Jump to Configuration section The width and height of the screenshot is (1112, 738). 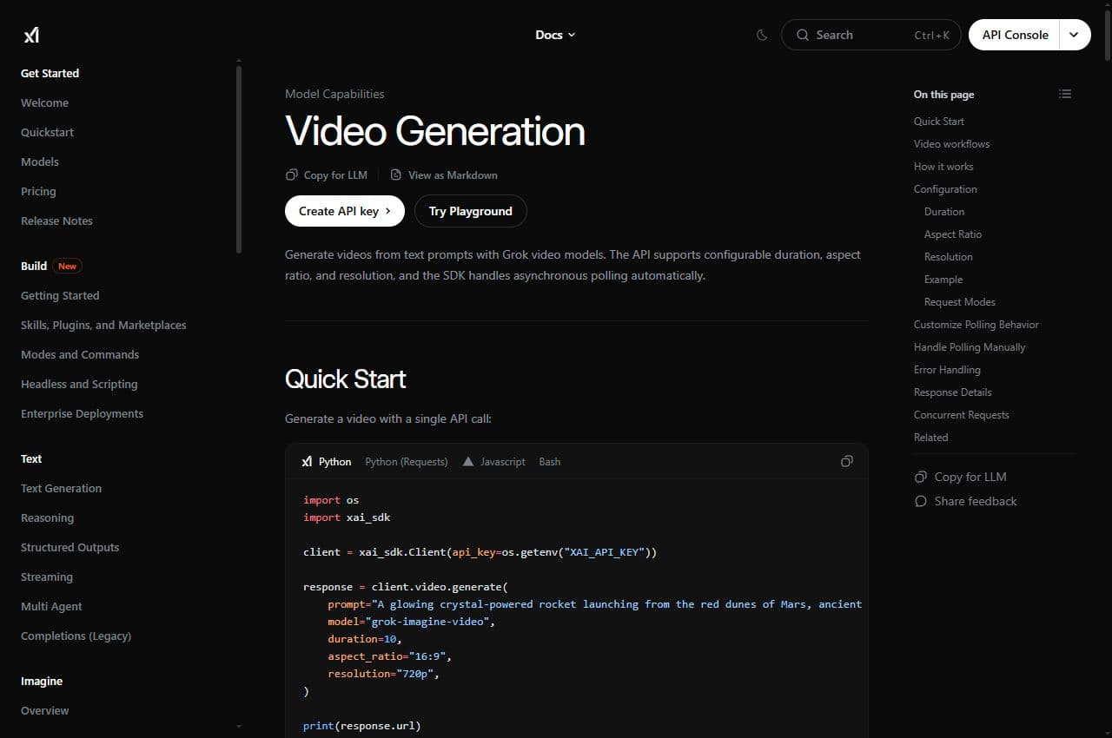coord(945,189)
